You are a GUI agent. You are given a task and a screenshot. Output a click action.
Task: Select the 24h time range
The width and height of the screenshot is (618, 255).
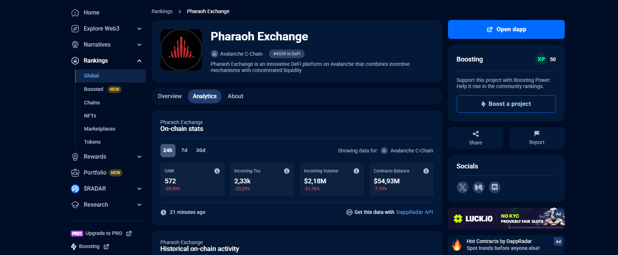coord(168,151)
